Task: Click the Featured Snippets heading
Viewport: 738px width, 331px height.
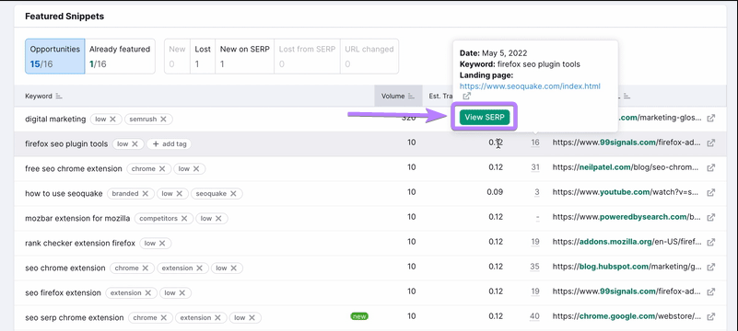Action: pos(64,17)
